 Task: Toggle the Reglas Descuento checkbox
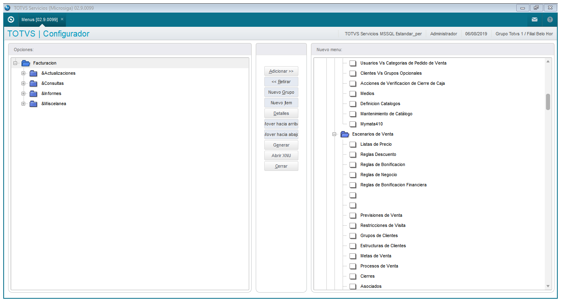pyautogui.click(x=353, y=154)
